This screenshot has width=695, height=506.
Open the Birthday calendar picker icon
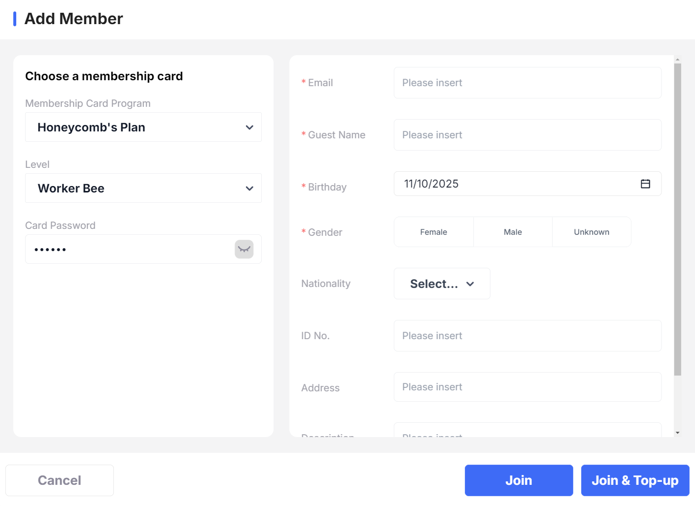point(645,184)
